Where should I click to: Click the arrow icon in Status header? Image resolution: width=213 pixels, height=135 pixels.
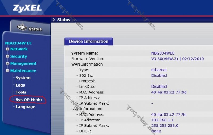(x=54, y=20)
